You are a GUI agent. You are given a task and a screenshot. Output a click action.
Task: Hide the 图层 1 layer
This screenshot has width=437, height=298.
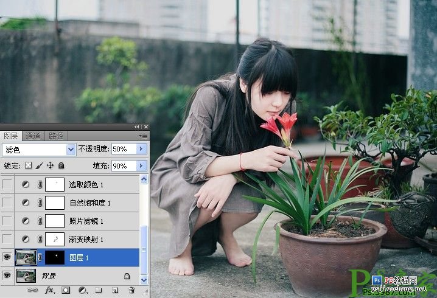[7, 257]
